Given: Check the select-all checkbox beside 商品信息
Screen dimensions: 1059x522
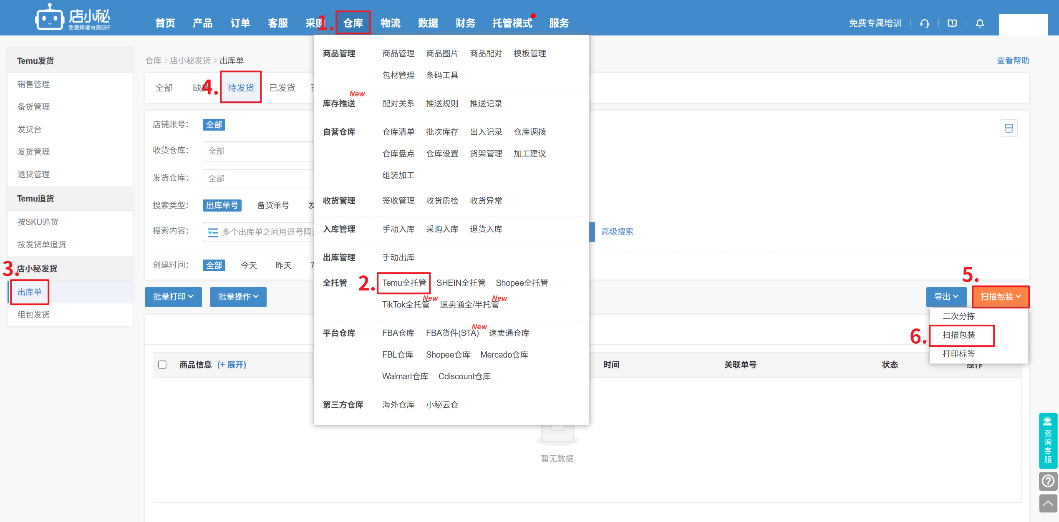Looking at the screenshot, I should pos(162,365).
